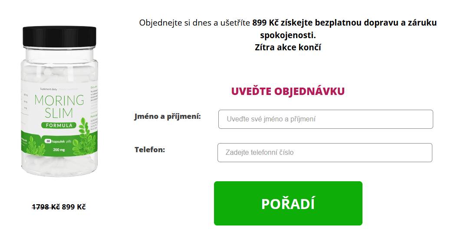Click the green FORMULA badge on bottle

[x=59, y=125]
